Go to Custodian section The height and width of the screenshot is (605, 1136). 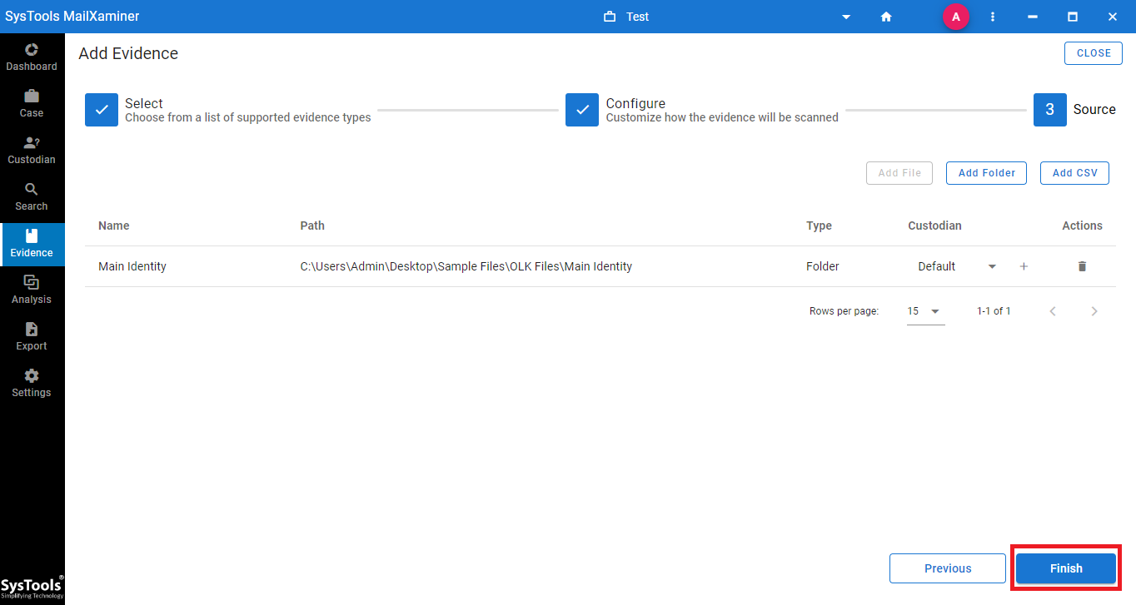[x=32, y=151]
